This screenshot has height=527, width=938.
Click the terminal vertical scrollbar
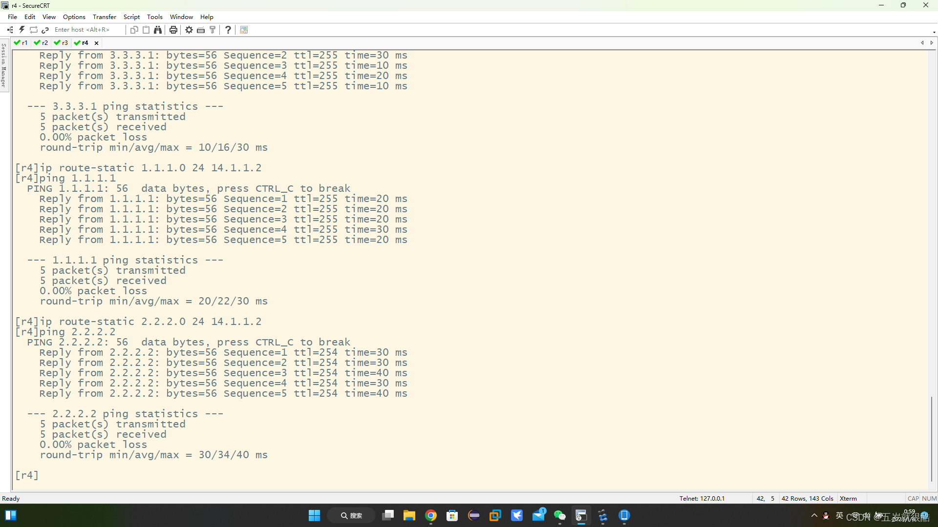[932, 438]
